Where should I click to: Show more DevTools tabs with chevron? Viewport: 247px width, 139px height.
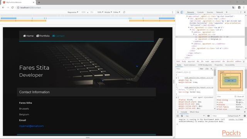(x=227, y=12)
